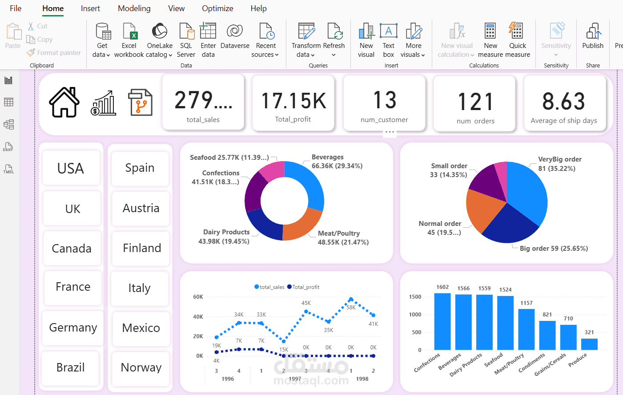The height and width of the screenshot is (395, 623).
Task: Open visual options ellipsis below cards
Action: pos(390,132)
